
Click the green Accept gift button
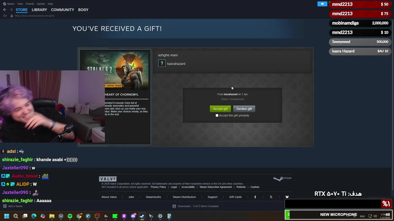tap(220, 109)
